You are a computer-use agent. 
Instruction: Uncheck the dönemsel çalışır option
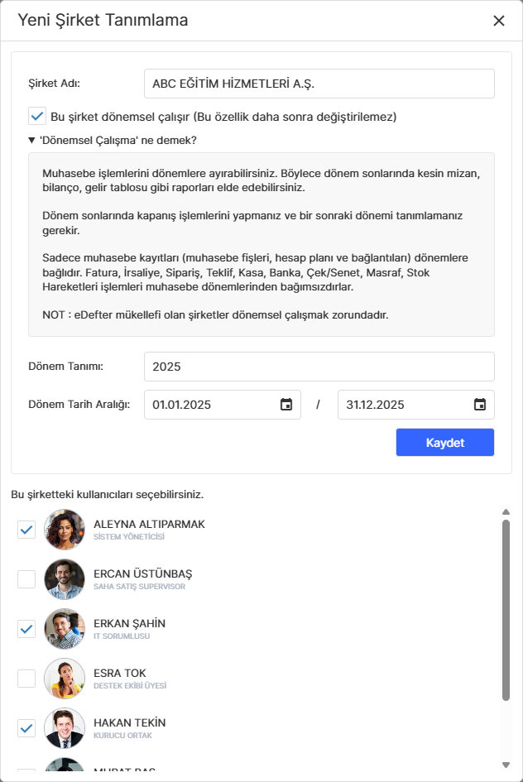click(x=36, y=116)
